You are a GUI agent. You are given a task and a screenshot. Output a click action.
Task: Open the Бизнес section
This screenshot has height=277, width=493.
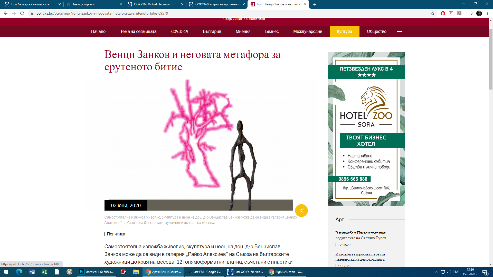tap(272, 32)
